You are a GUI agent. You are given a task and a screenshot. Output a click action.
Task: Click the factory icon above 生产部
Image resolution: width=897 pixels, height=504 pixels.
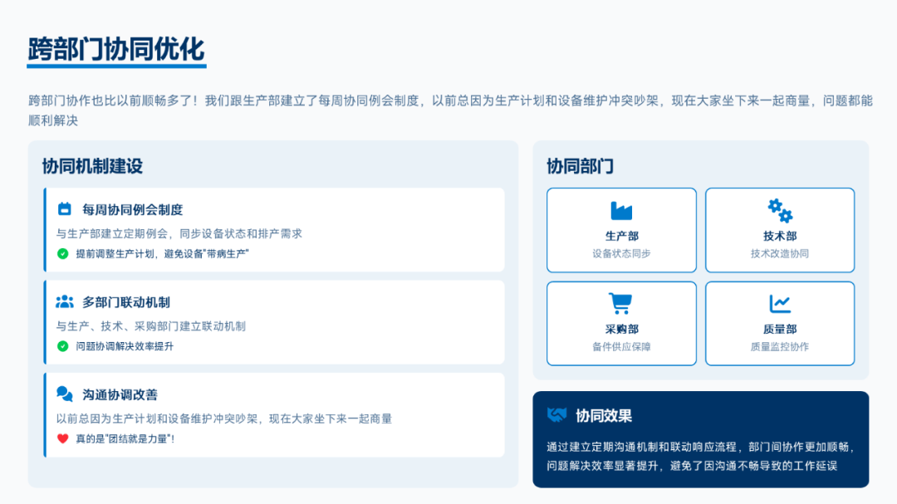pos(621,210)
